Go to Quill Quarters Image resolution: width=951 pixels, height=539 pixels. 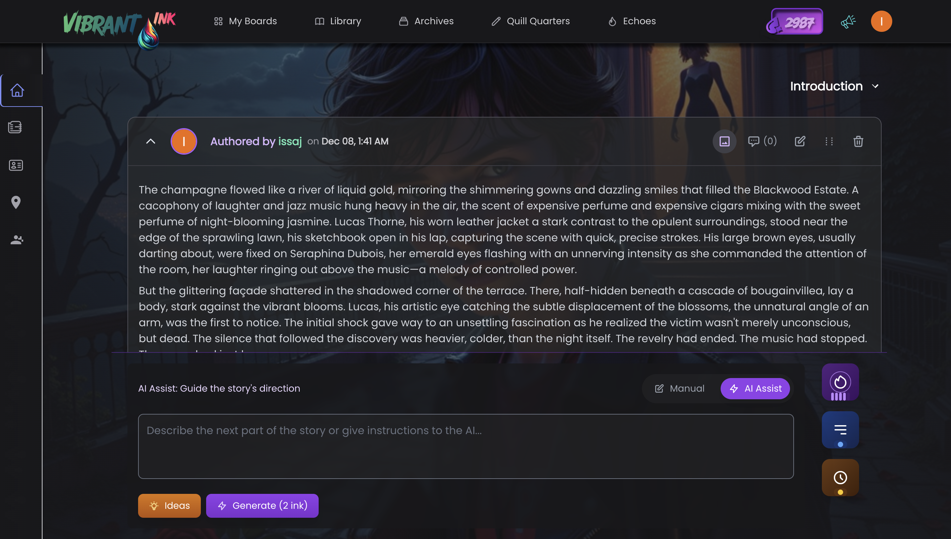coord(530,21)
